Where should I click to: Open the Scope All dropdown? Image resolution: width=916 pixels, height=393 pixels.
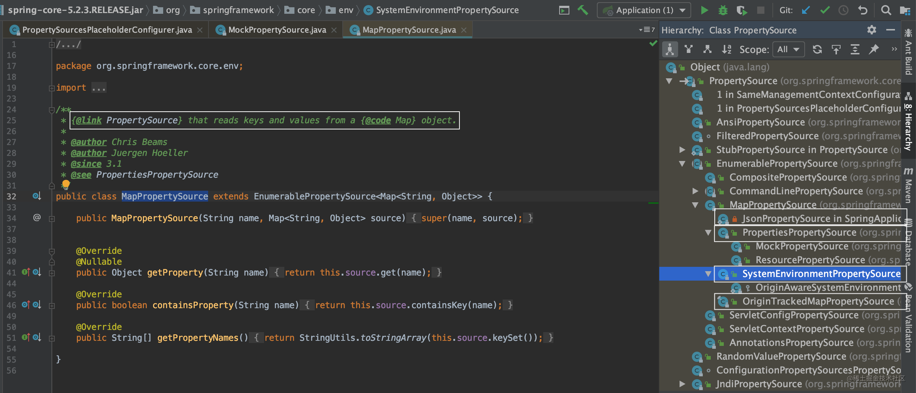[x=788, y=49]
